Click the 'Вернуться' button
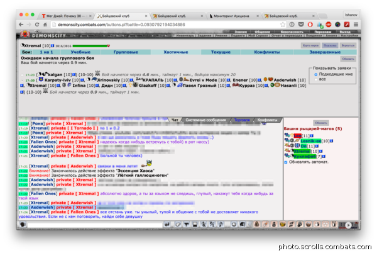Screen dimensions: 377x253 tap(348, 45)
